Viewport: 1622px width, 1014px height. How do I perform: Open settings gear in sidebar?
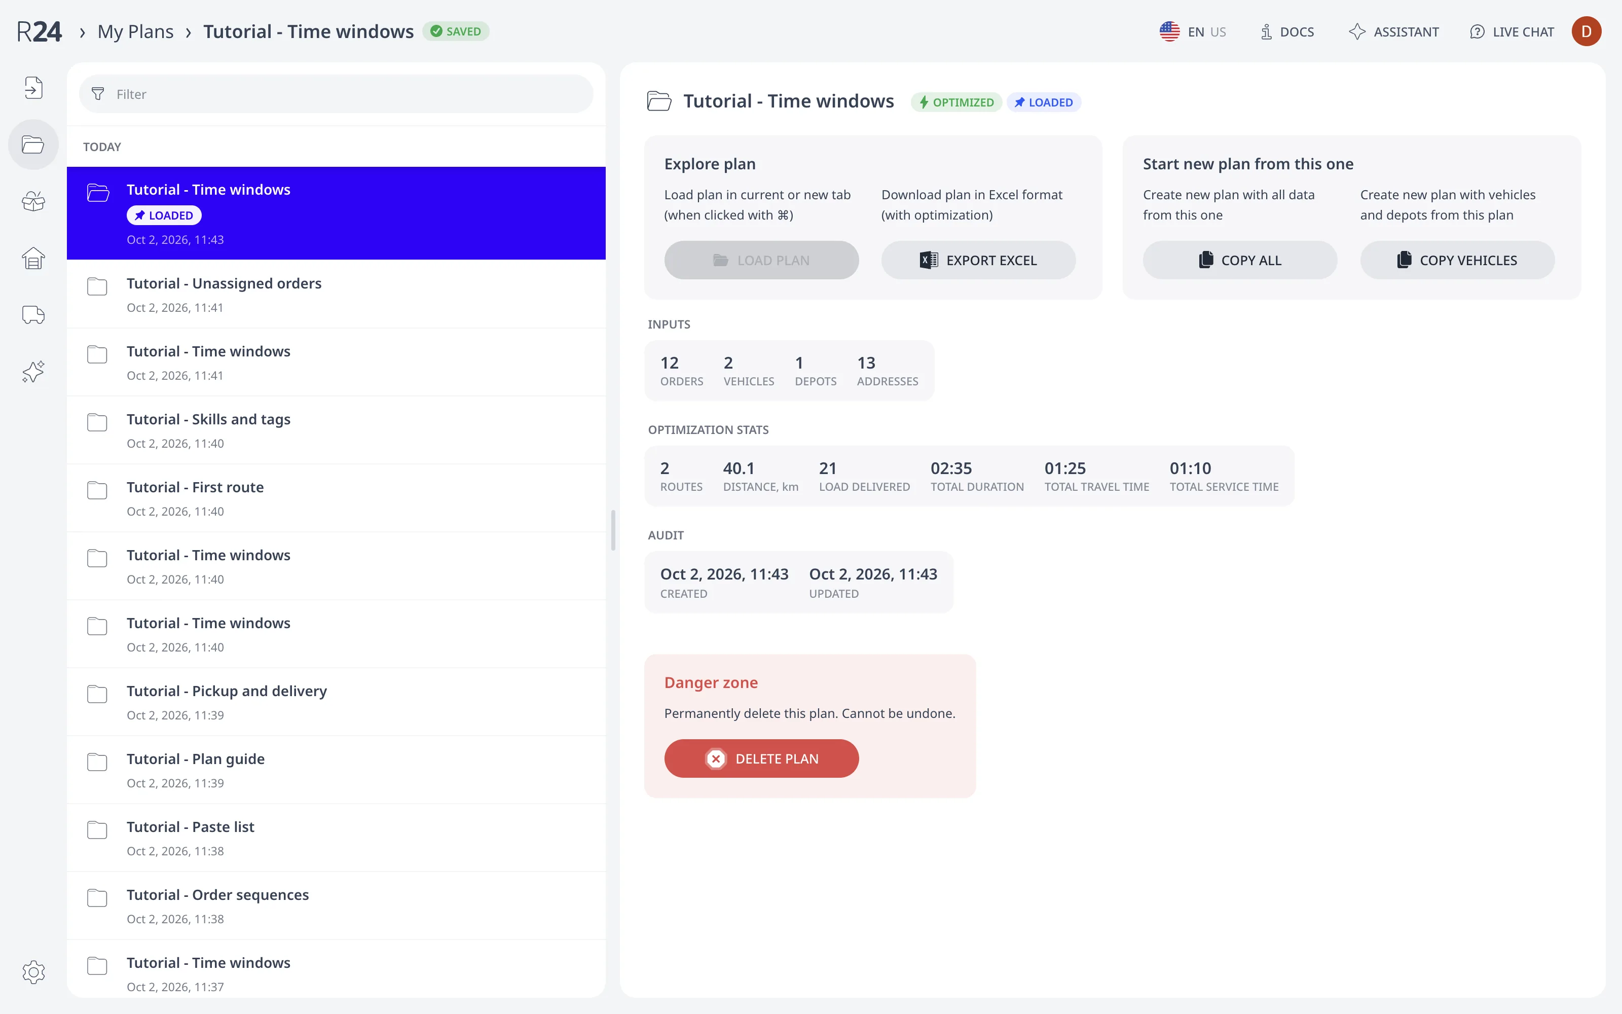point(33,972)
